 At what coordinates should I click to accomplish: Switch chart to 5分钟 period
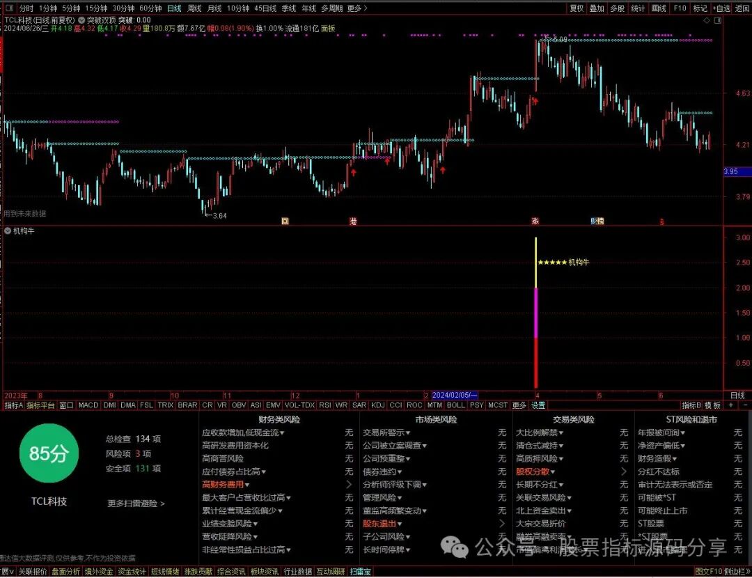[71, 8]
